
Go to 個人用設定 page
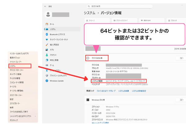point(62,45)
